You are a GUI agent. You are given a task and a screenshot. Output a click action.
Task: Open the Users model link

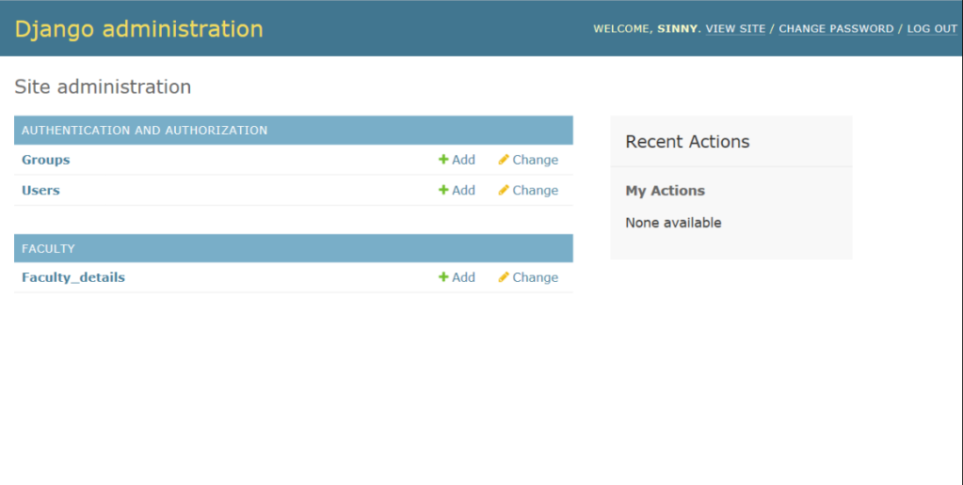[40, 190]
